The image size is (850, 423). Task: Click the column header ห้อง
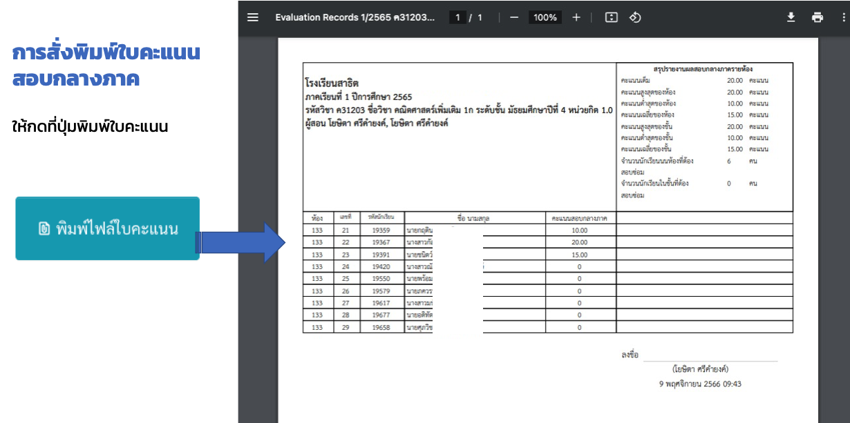[x=317, y=218]
